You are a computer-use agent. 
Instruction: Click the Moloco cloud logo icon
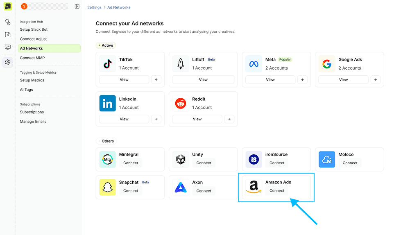[327, 159]
